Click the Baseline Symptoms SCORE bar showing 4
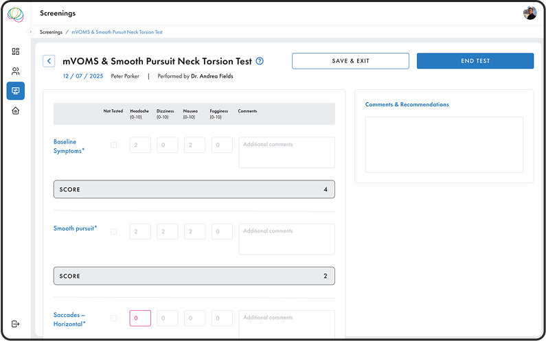546x341 pixels. (x=194, y=189)
